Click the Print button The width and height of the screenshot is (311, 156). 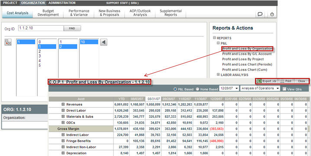(285, 81)
